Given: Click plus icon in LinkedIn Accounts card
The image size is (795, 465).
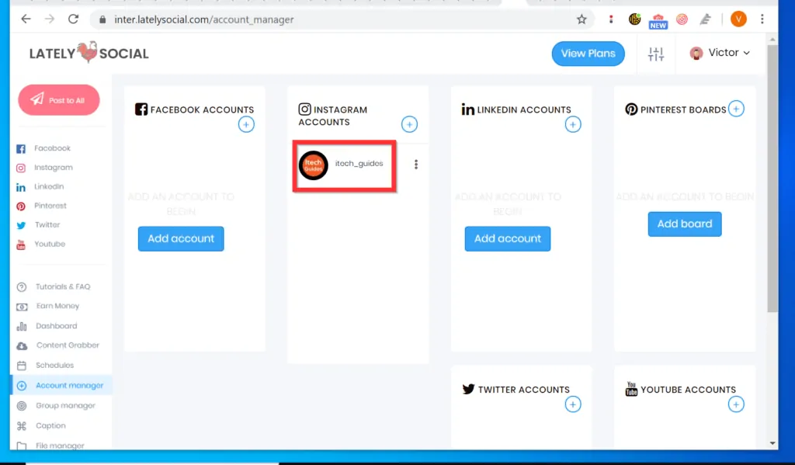Looking at the screenshot, I should 573,124.
